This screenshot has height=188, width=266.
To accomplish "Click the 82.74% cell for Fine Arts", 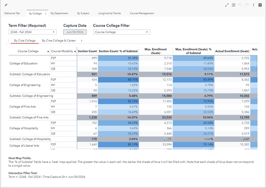I will pyautogui.click(x=118, y=101).
